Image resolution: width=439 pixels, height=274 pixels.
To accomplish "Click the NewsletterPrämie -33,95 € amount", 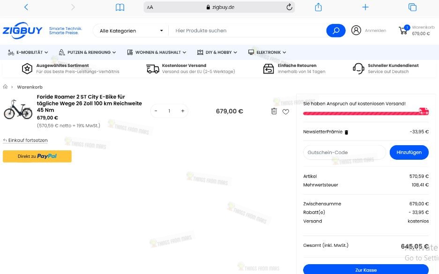I will [419, 132].
